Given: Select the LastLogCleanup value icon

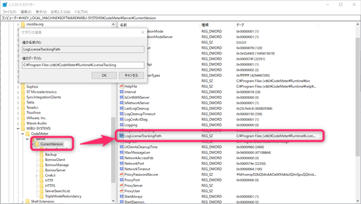Looking at the screenshot, I should [x=122, y=108].
